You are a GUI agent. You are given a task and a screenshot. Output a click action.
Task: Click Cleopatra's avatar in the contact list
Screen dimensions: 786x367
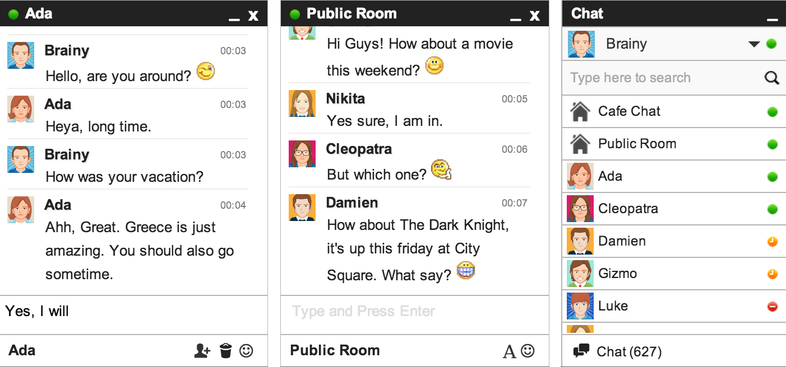click(580, 209)
